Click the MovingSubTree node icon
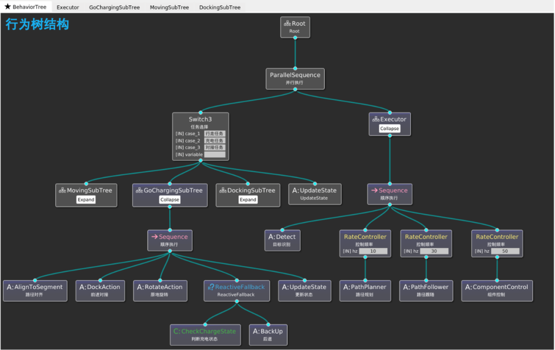The width and height of the screenshot is (555, 350). (63, 190)
